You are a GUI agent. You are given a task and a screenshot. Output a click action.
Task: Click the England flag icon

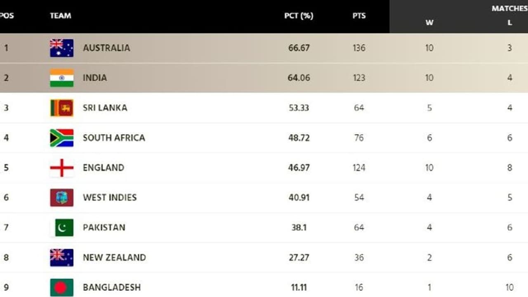point(62,167)
